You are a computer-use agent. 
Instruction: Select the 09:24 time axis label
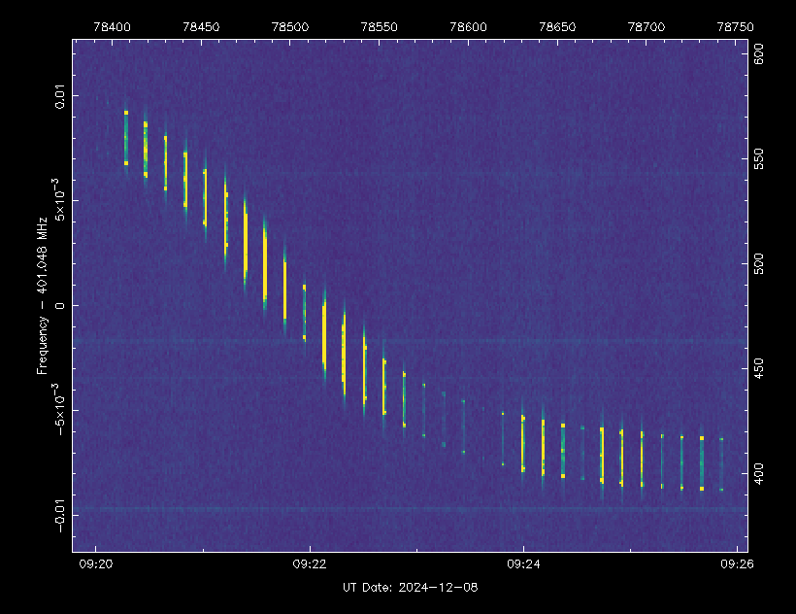pyautogui.click(x=523, y=563)
